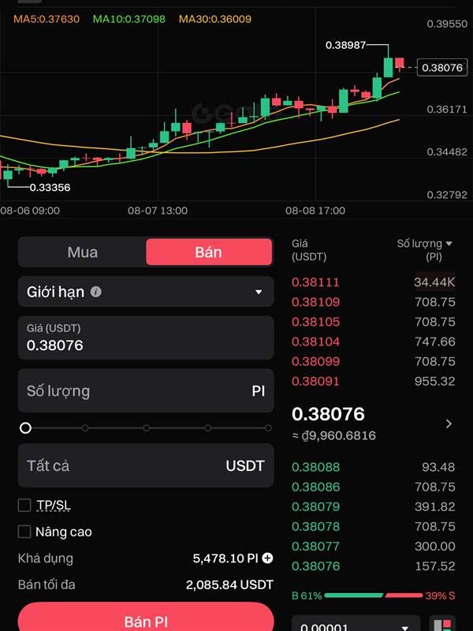Viewport: 473px width, 631px height.
Task: Click the 0.33356 low price label on chart
Action: [x=50, y=188]
